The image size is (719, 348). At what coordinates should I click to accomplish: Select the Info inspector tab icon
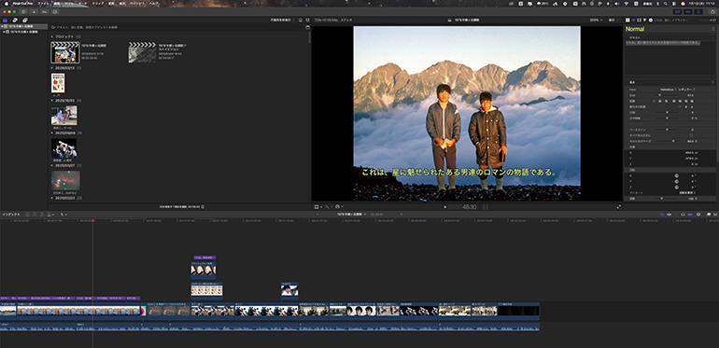(x=650, y=21)
